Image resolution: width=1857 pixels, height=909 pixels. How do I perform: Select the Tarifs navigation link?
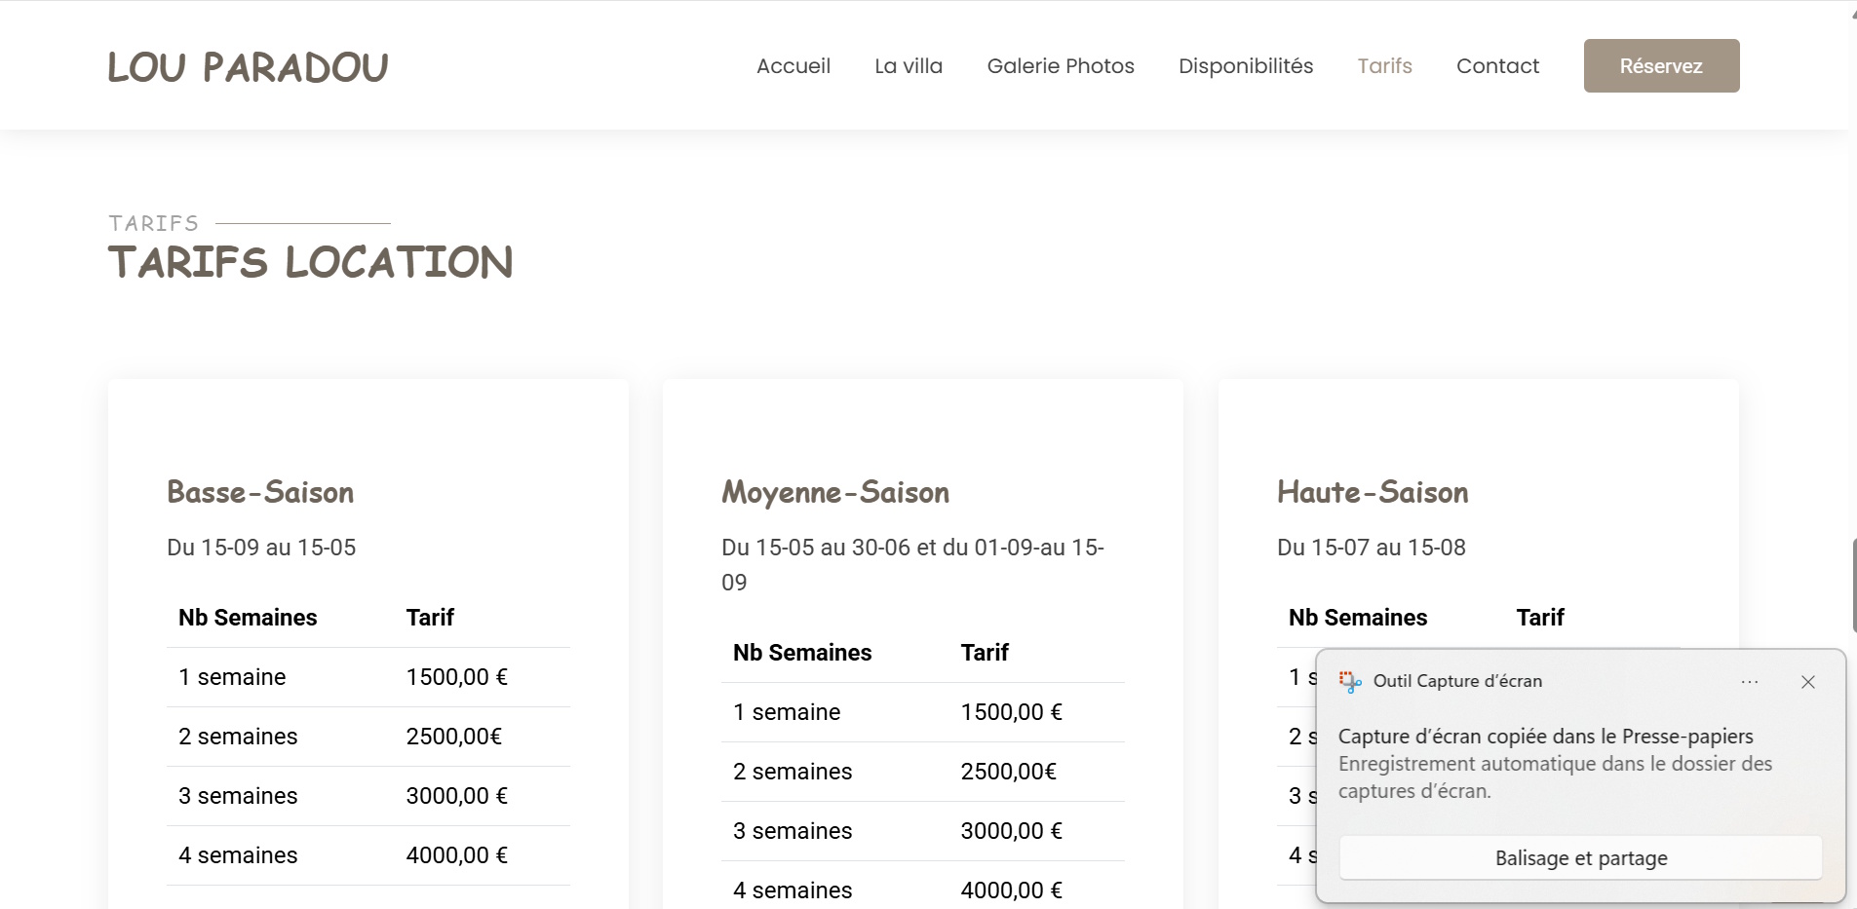(1384, 66)
